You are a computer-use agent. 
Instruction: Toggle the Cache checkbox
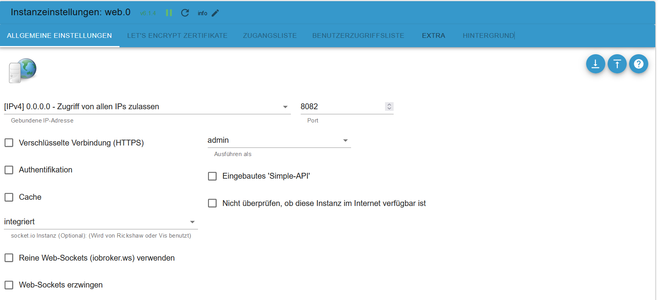[x=9, y=197]
